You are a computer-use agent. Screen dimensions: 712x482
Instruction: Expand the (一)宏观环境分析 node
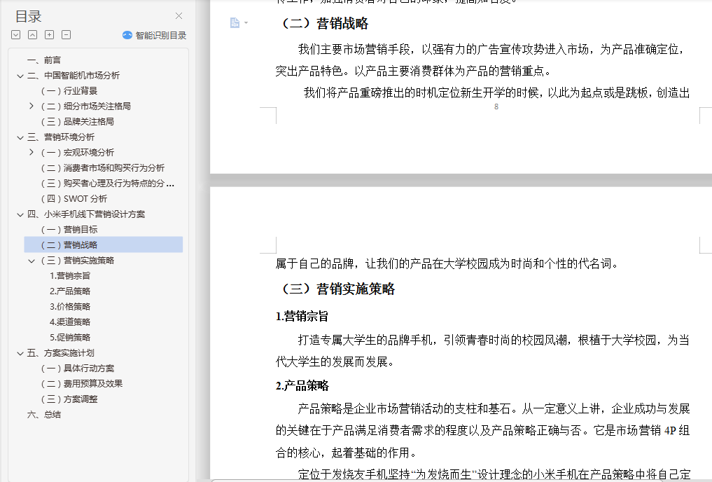tap(32, 152)
